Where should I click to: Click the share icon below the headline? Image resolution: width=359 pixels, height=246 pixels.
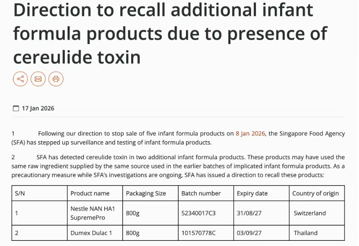(20, 79)
